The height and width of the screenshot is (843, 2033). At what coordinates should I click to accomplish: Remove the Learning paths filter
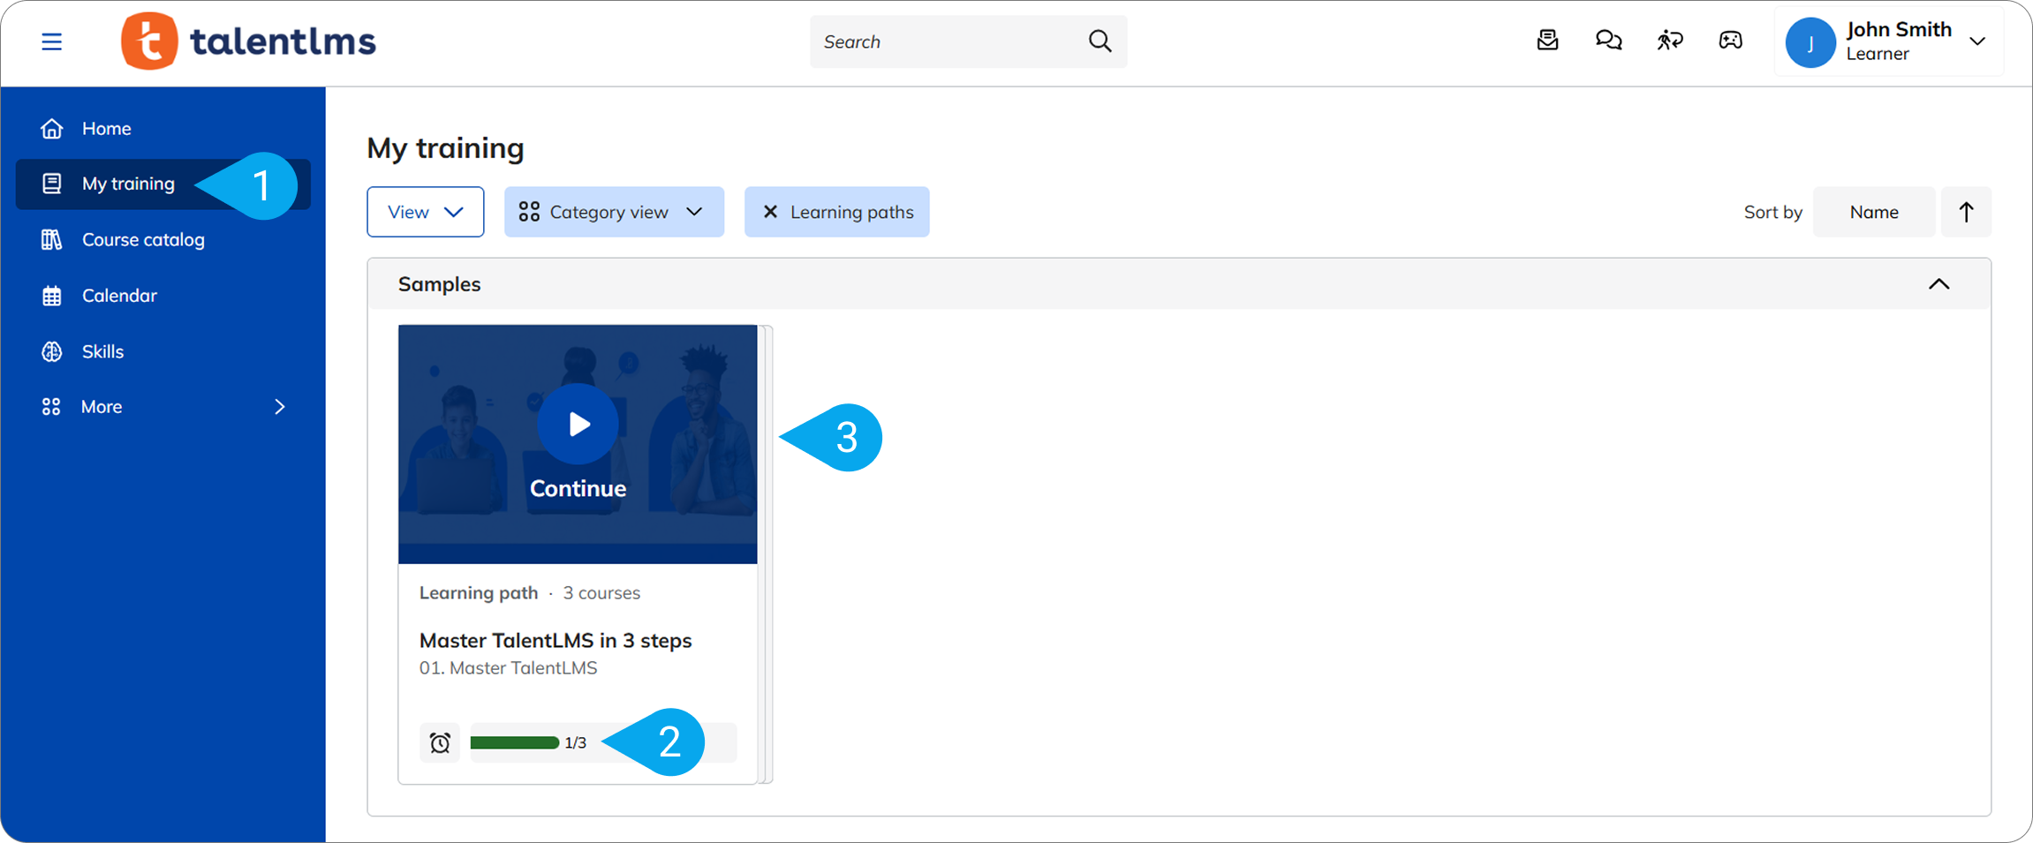(770, 212)
